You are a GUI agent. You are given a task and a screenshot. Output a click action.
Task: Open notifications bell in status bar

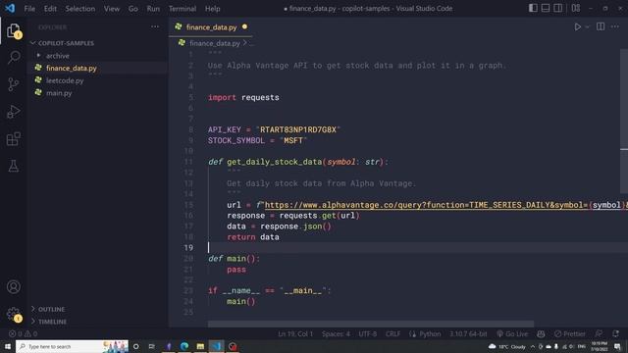click(x=615, y=333)
